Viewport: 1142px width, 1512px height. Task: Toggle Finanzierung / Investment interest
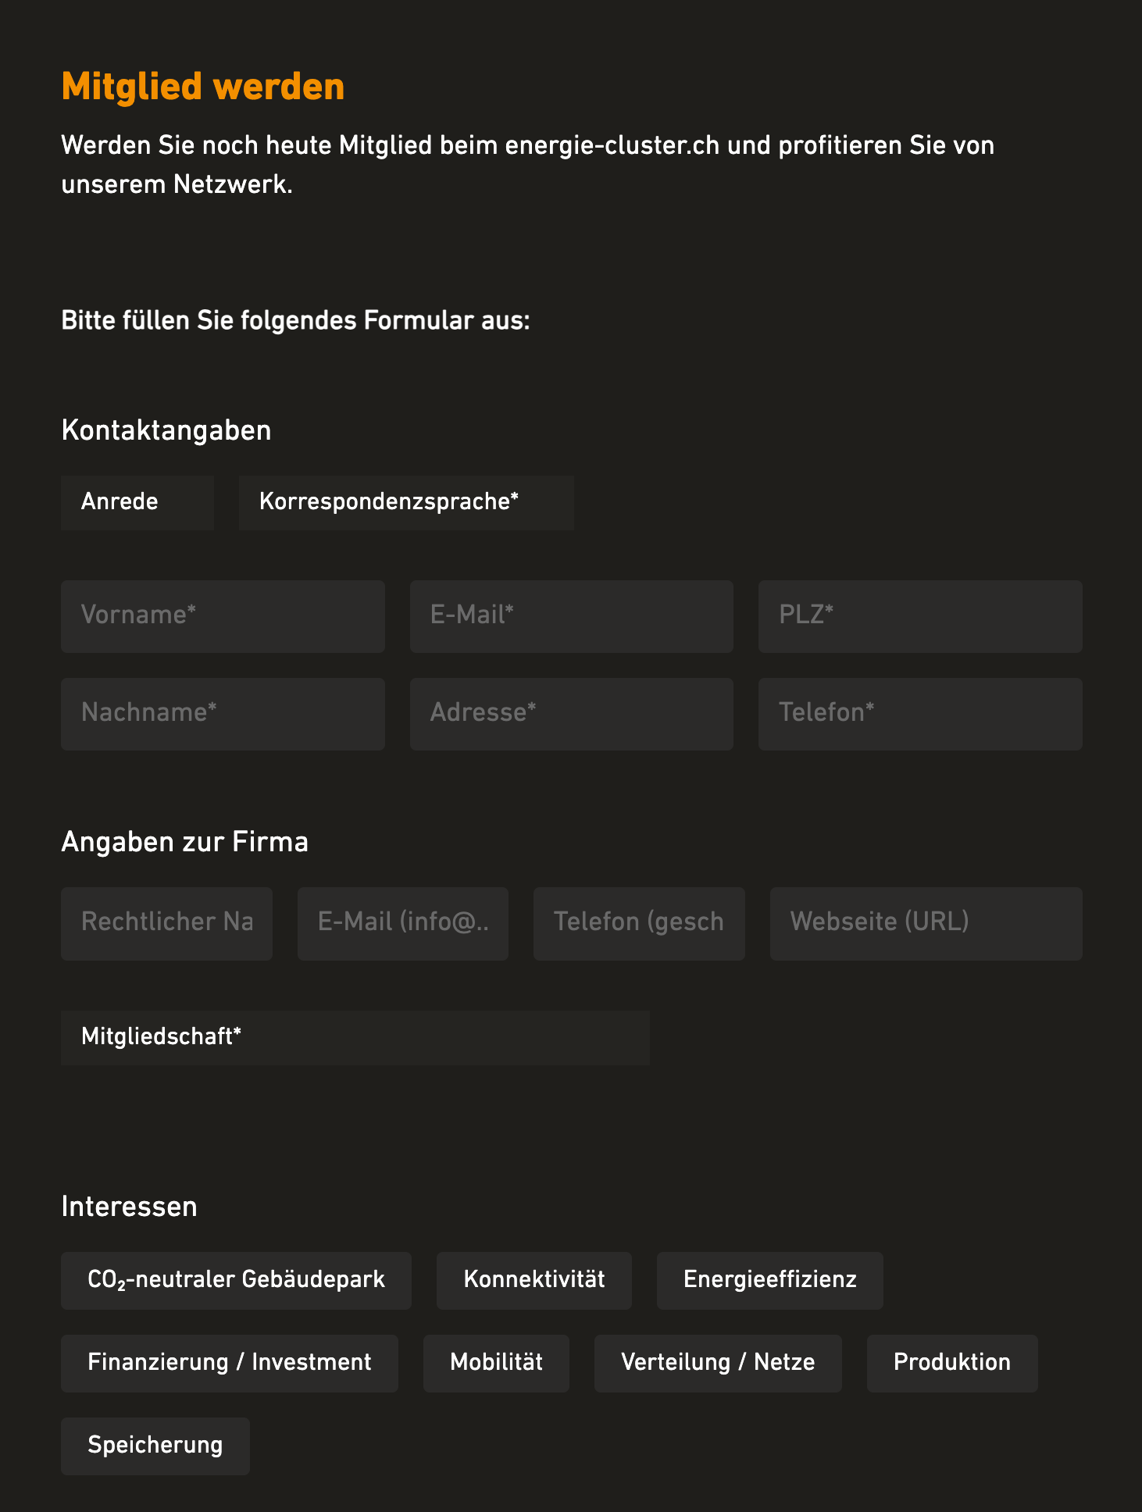[x=229, y=1363]
